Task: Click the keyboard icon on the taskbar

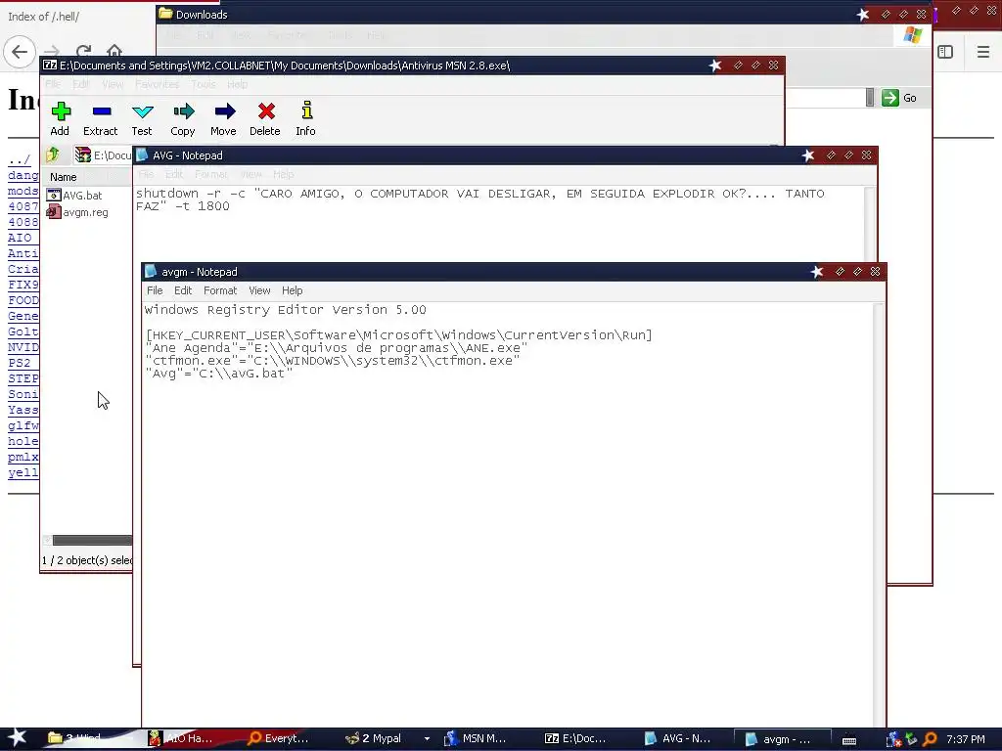Action: (849, 739)
